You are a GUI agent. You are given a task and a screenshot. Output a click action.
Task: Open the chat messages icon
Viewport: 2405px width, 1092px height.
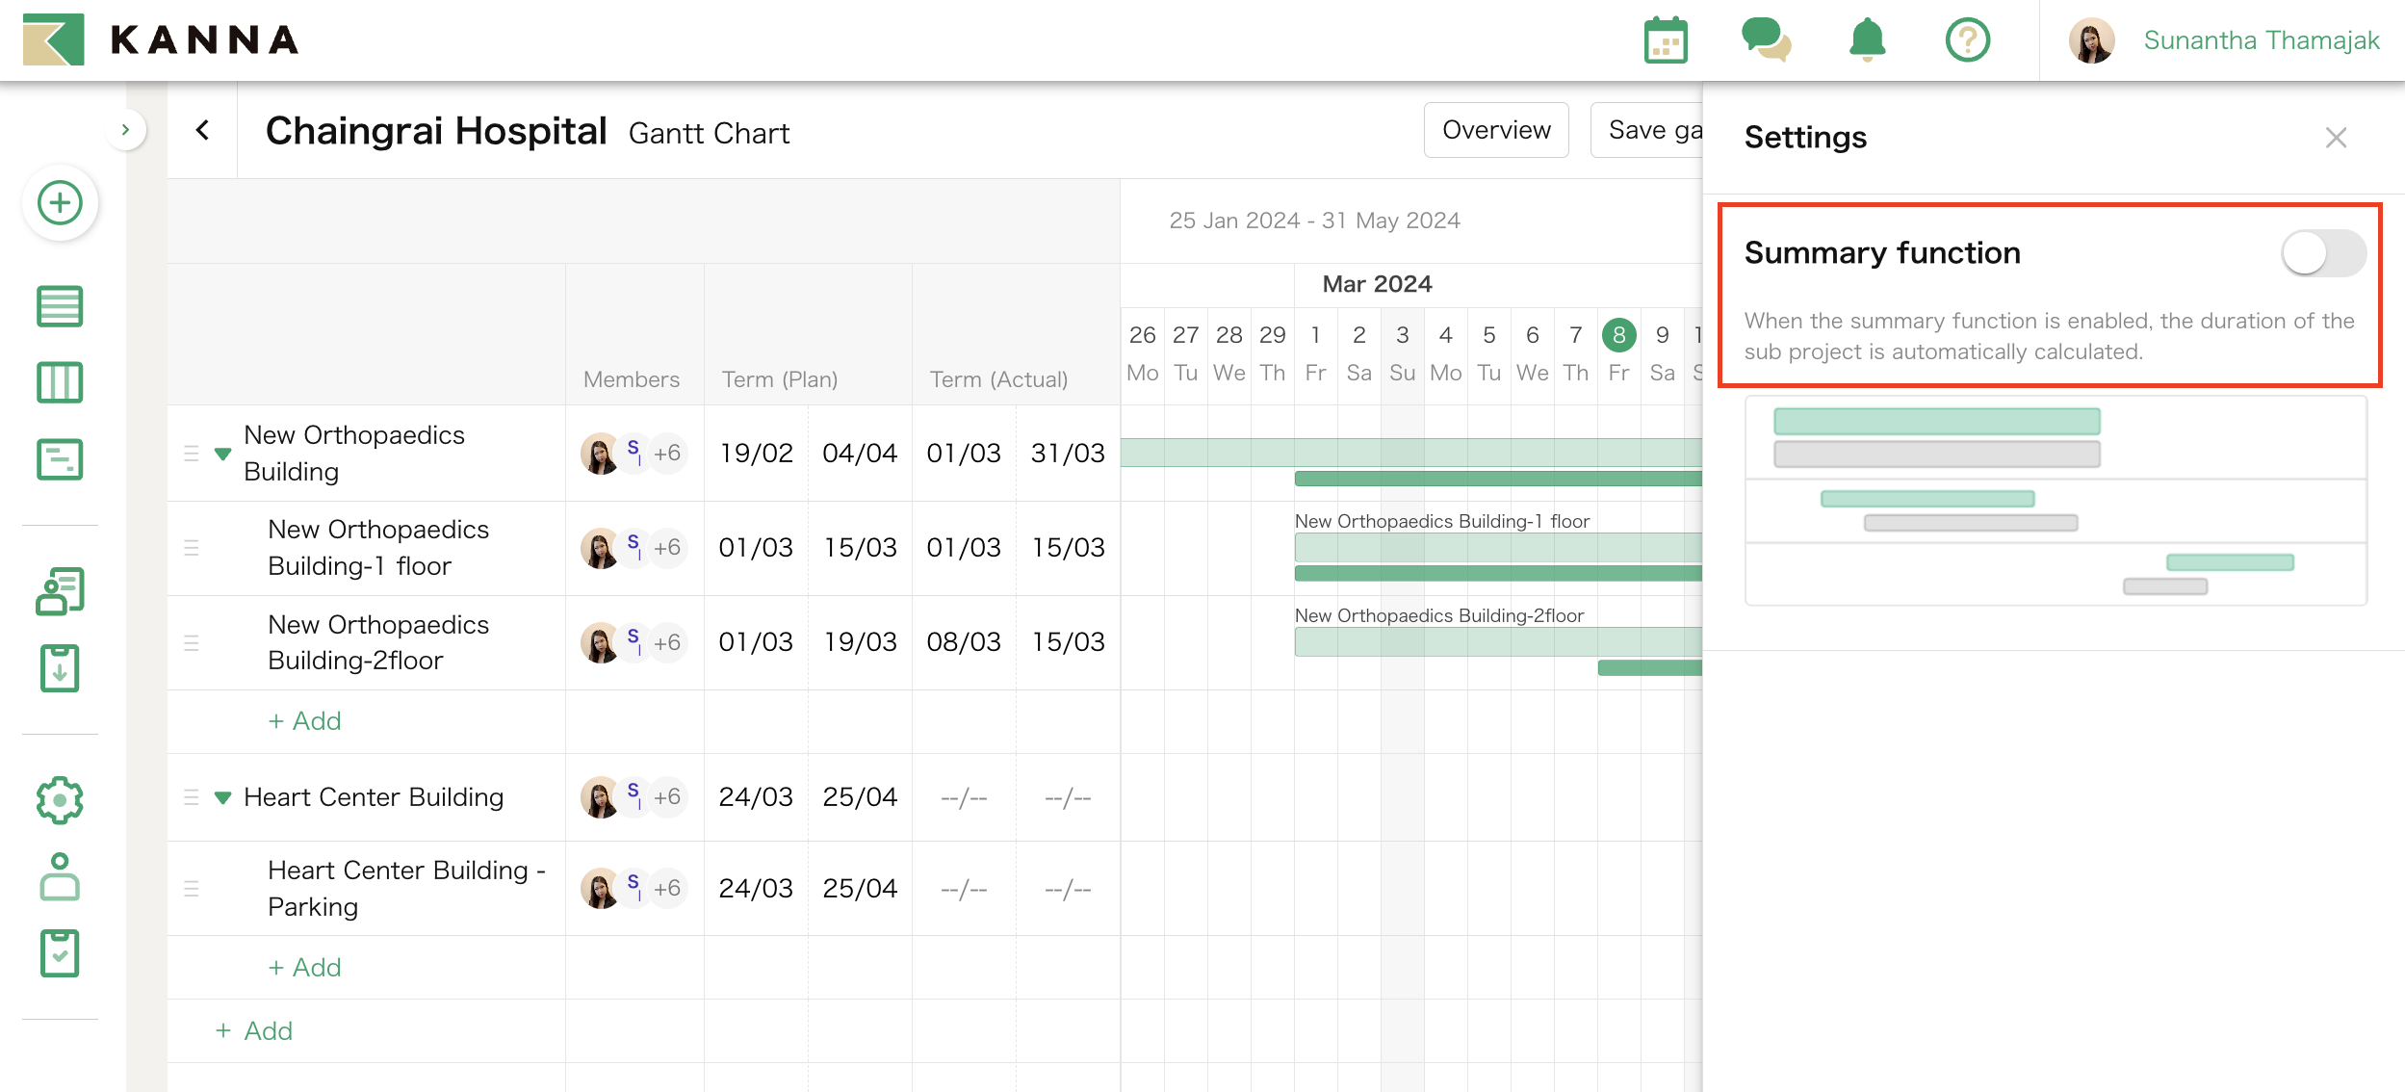coord(1768,40)
